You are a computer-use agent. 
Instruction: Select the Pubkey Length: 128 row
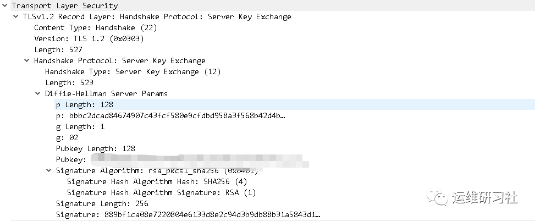tap(95, 148)
